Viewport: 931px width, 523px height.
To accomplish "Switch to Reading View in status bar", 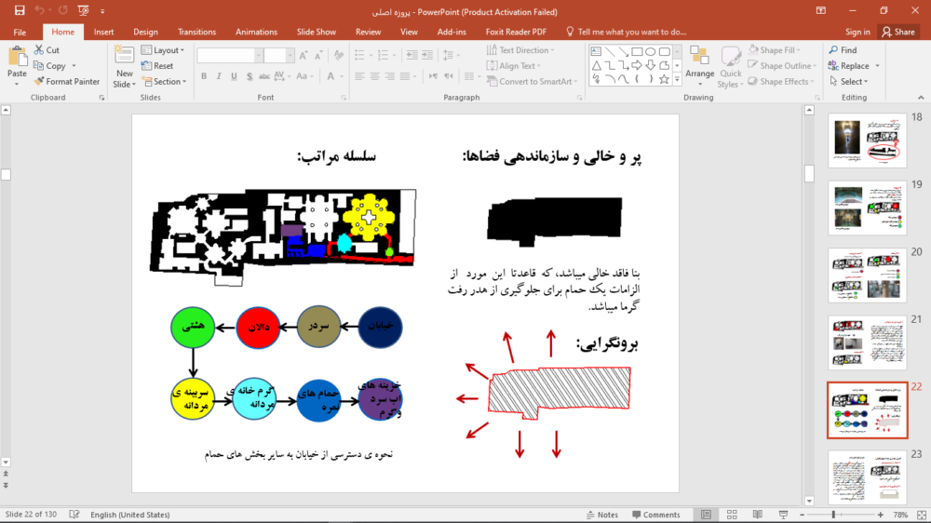I will 757,515.
